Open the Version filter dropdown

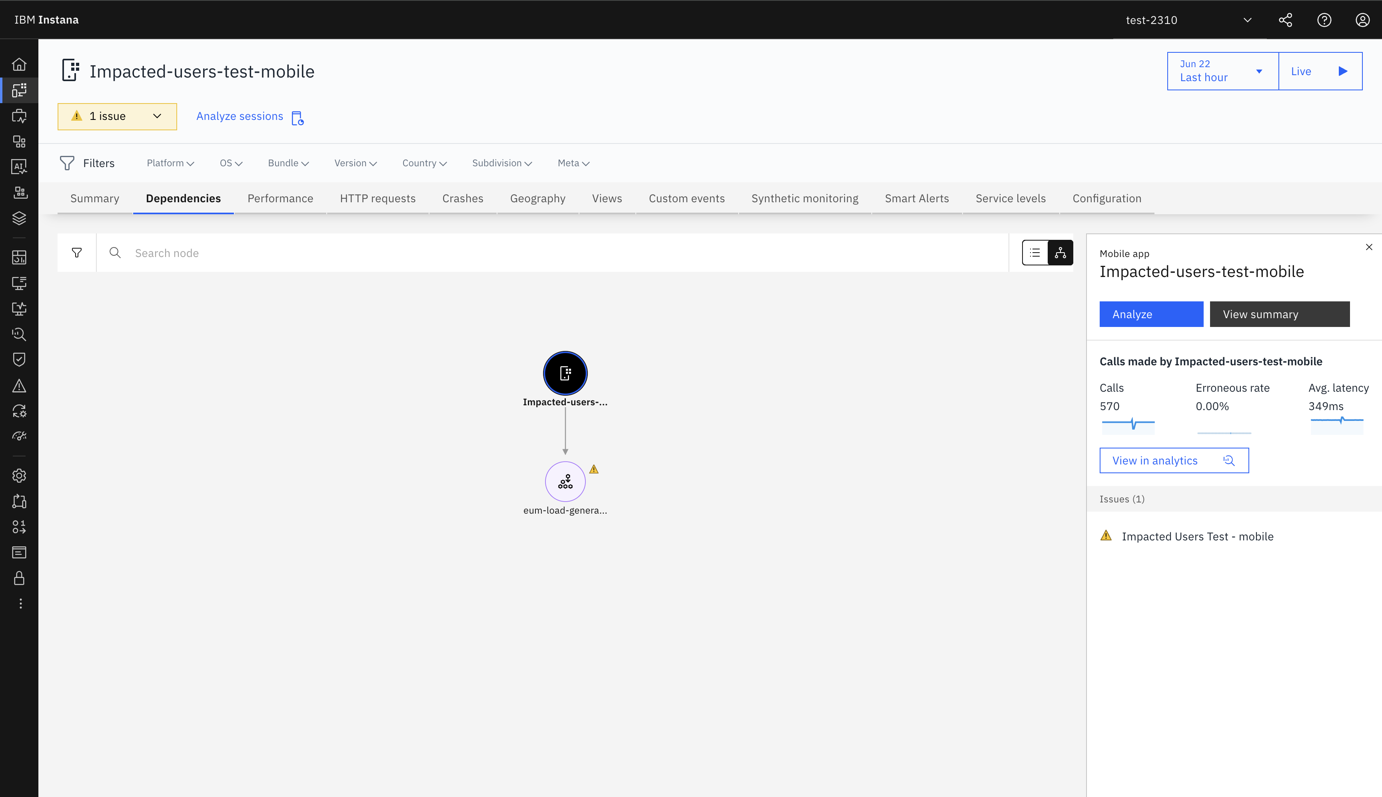(x=355, y=163)
